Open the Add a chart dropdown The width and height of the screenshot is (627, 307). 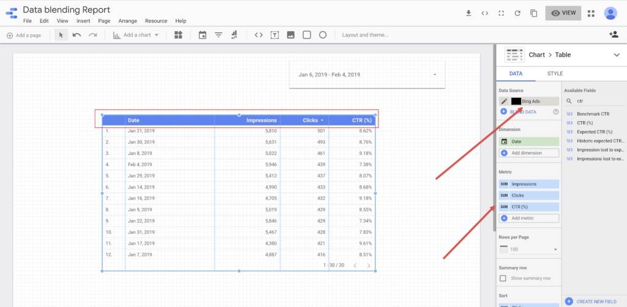(x=135, y=35)
